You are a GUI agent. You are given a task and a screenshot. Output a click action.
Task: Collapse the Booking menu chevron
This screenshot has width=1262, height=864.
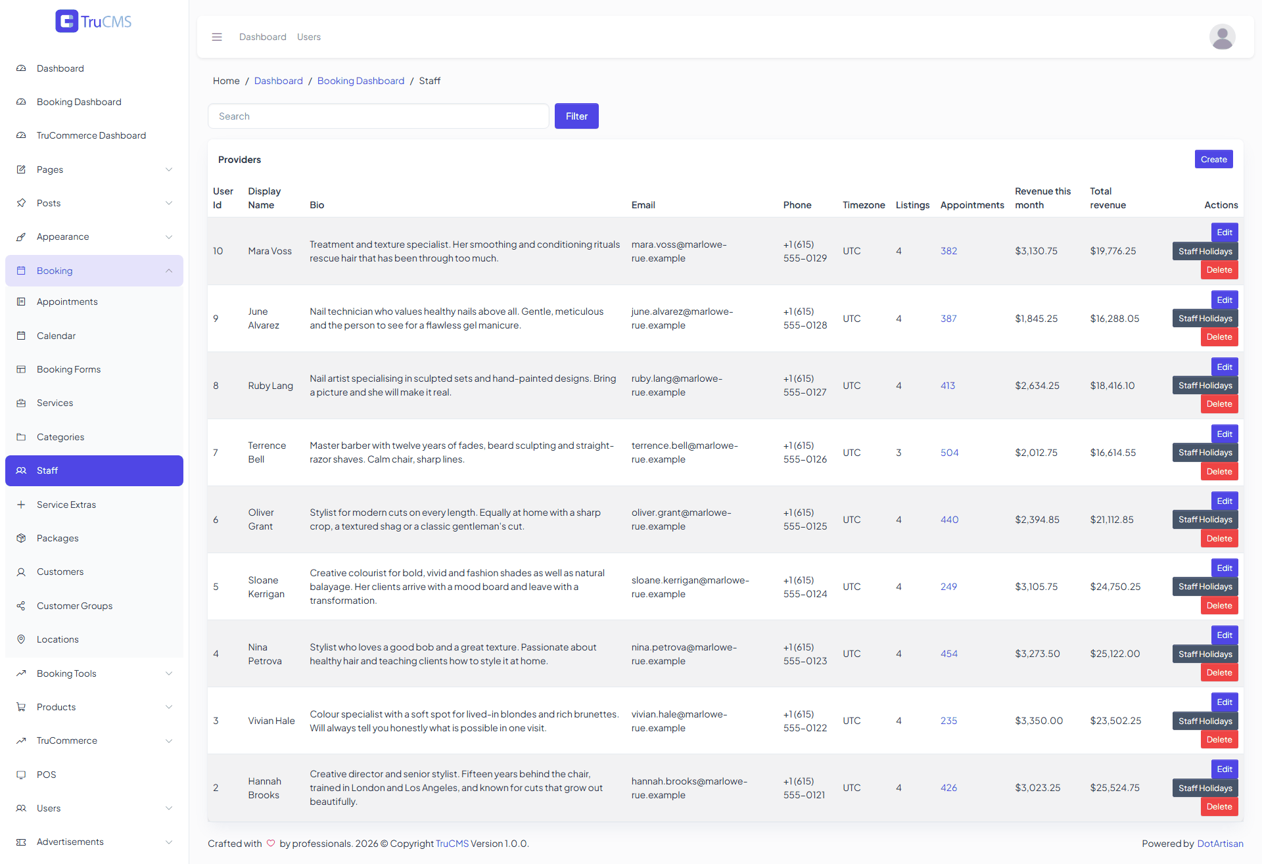[x=169, y=271]
